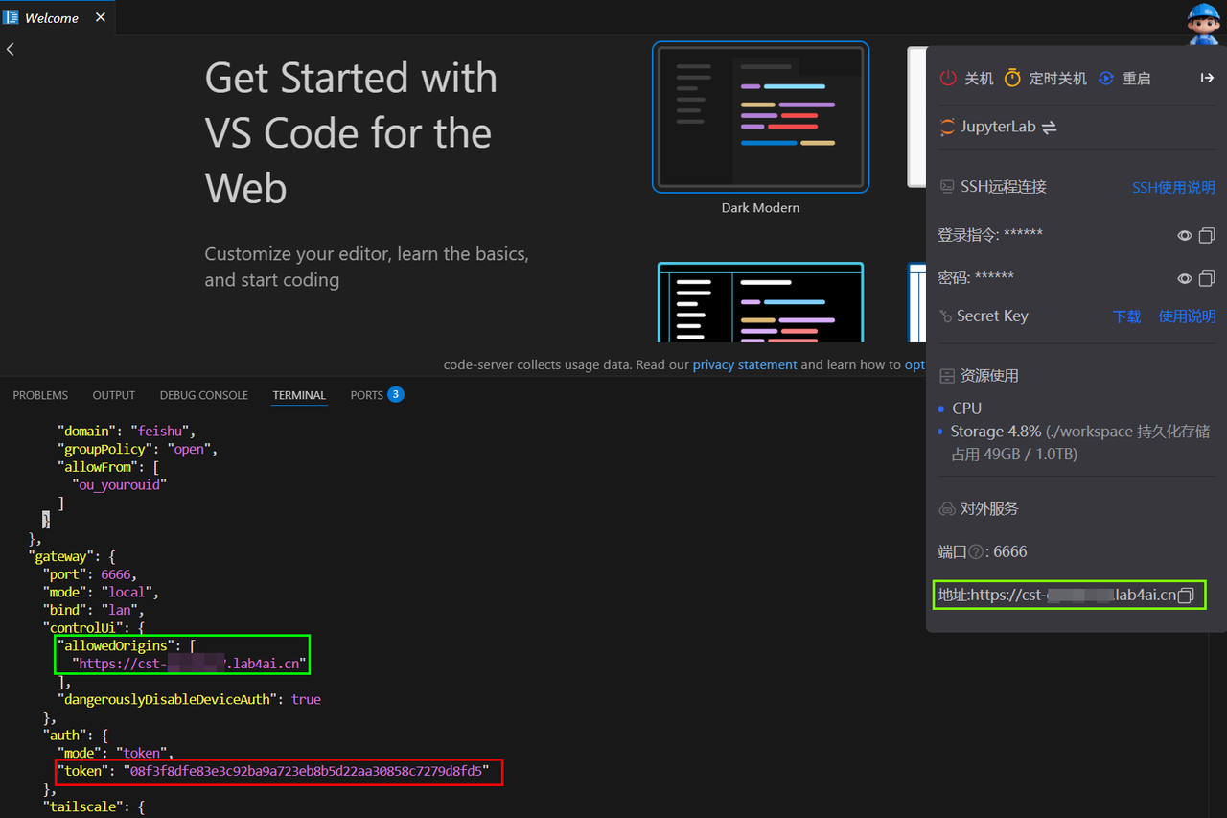Open the user avatar in the top right
The height and width of the screenshot is (818, 1227).
coord(1203,23)
